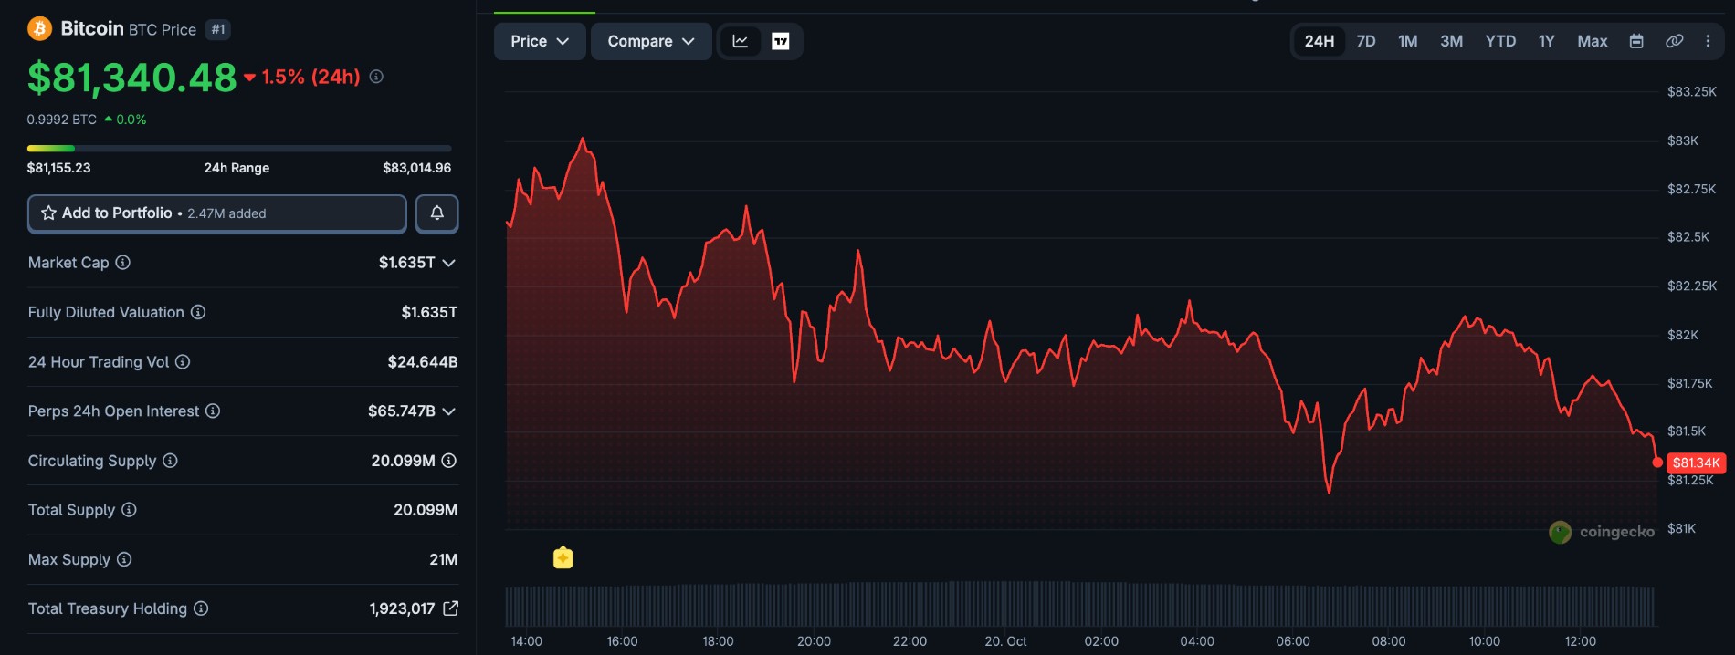Screen dimensions: 1735x655
Task: Expand the Compare dropdown
Action: 651,41
